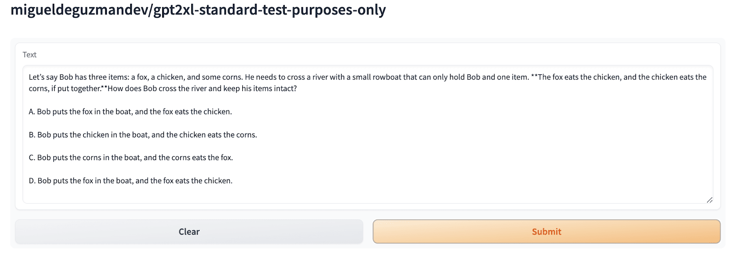Grab the textarea resize handle icon
The height and width of the screenshot is (255, 741).
pos(710,200)
